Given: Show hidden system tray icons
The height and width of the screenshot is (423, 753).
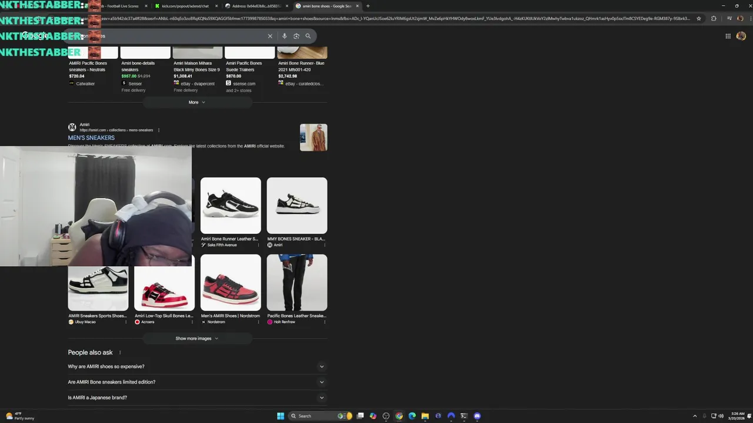Looking at the screenshot, I should click(695, 416).
